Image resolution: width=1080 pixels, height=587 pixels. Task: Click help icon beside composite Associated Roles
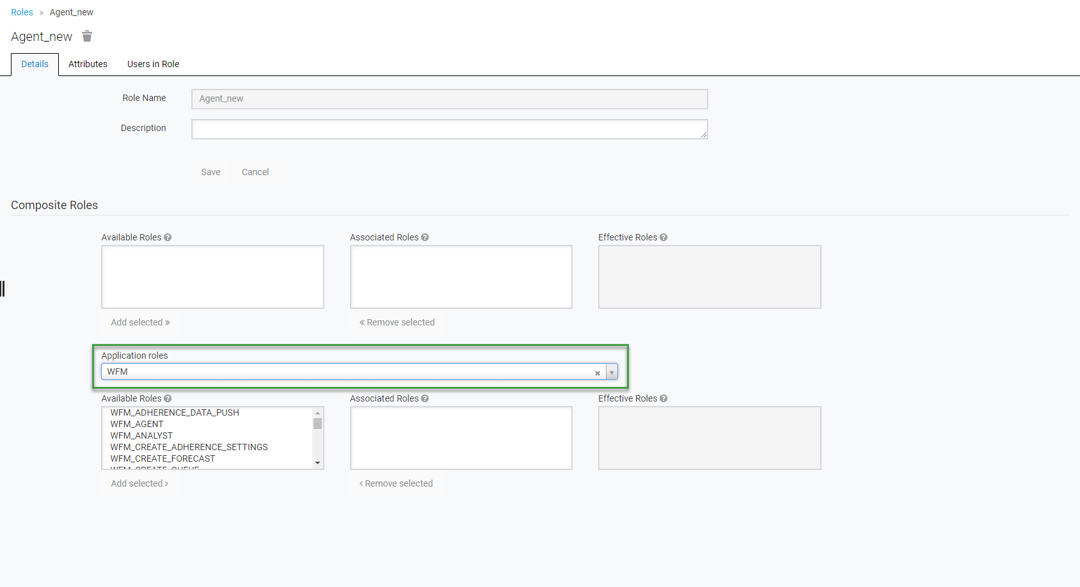[425, 237]
